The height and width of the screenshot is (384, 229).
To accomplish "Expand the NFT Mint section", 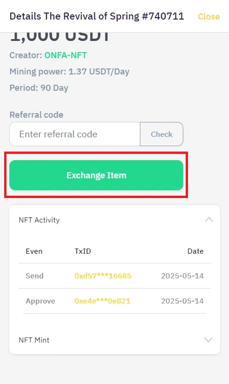I will 115,340.
